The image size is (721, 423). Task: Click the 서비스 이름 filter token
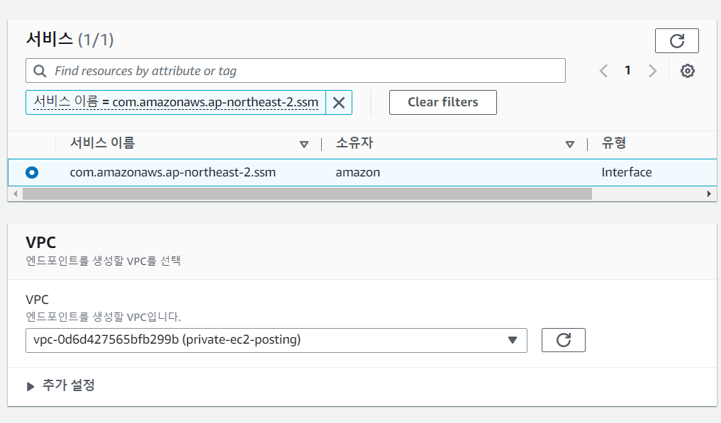[x=176, y=103]
